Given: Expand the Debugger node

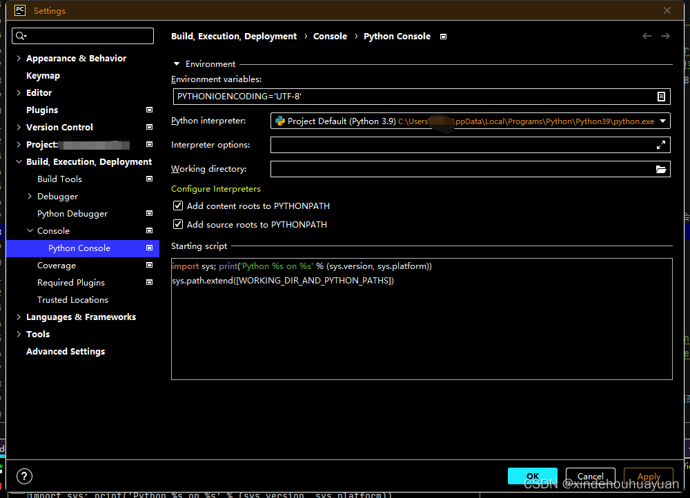Looking at the screenshot, I should tap(30, 196).
